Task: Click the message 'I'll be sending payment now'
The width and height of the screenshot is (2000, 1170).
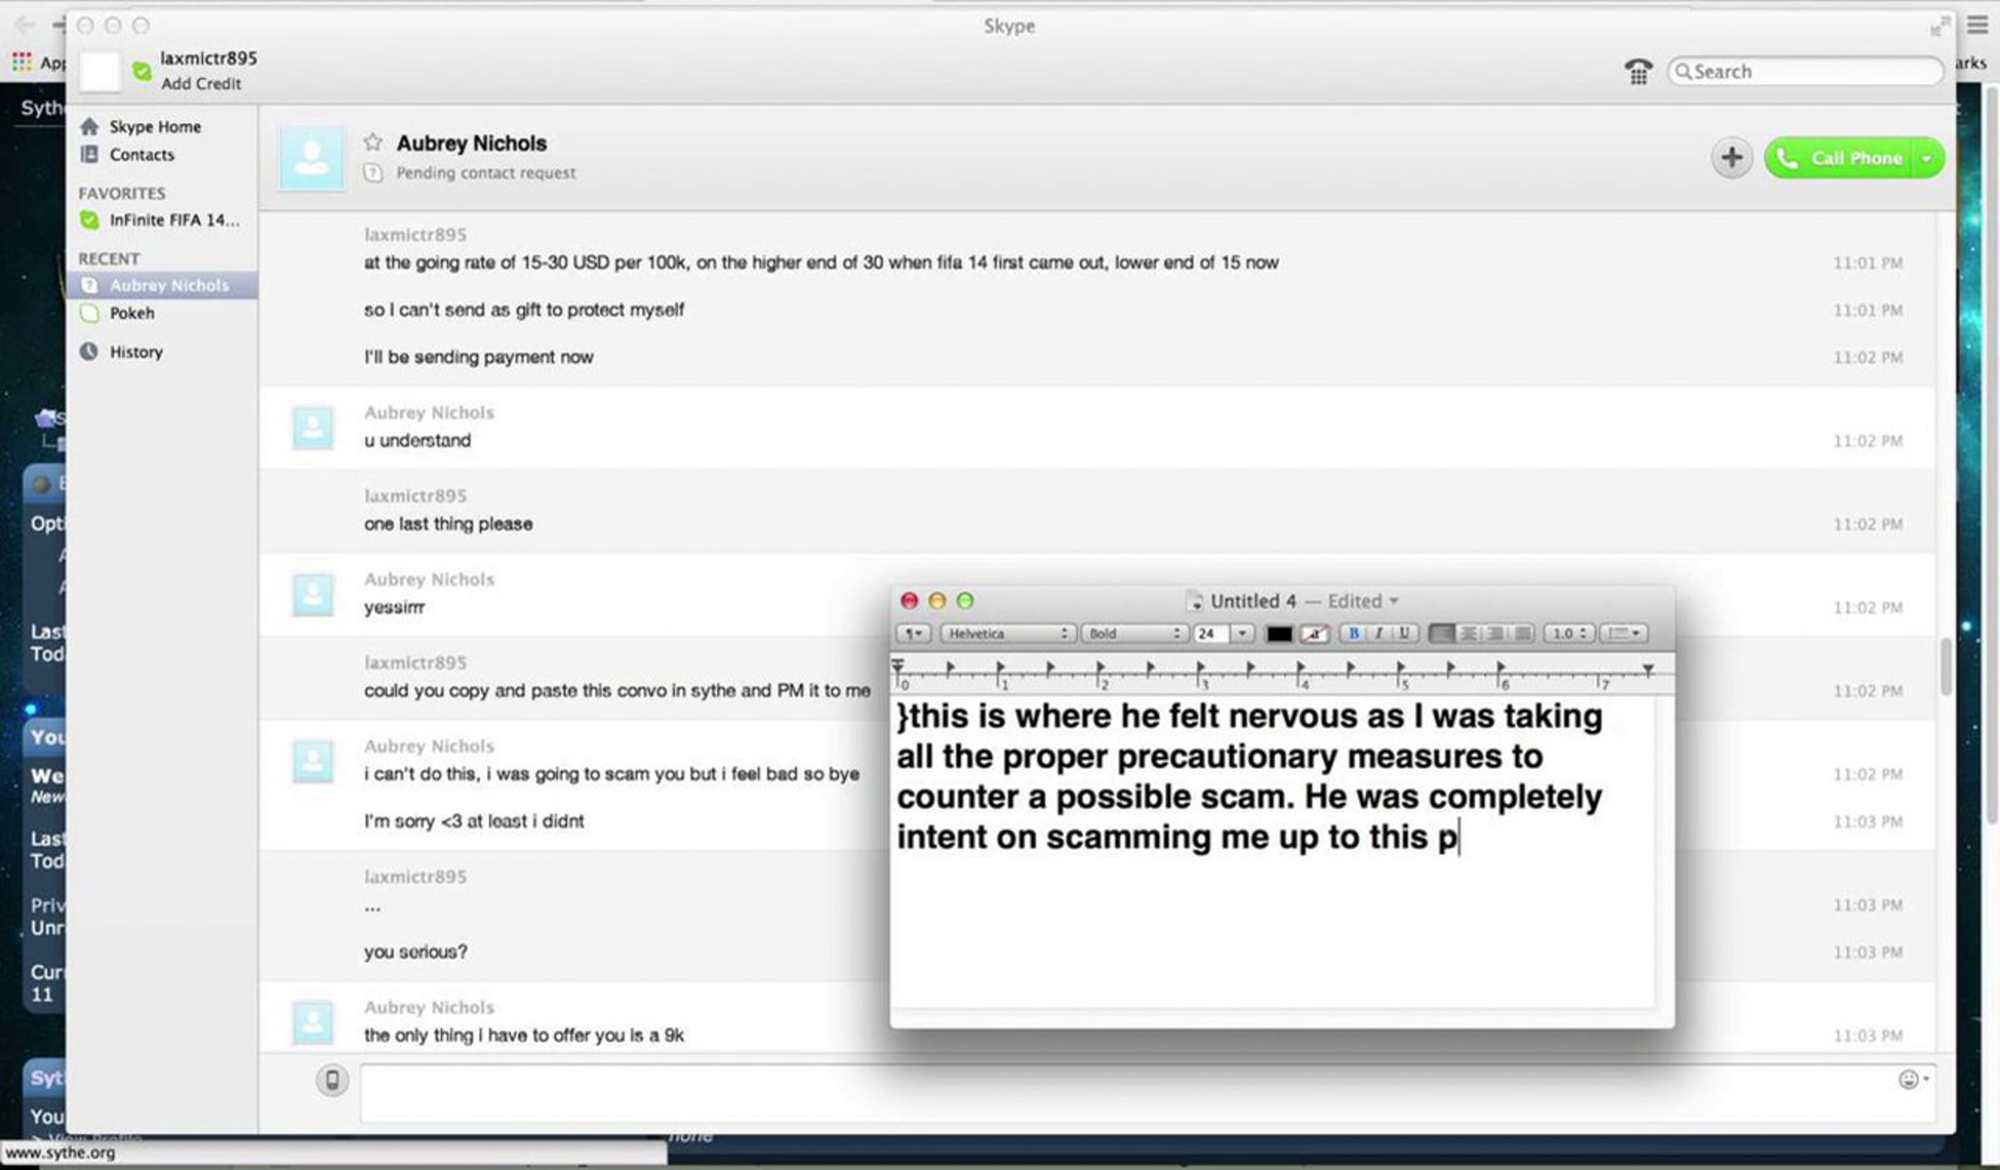Action: (x=478, y=357)
